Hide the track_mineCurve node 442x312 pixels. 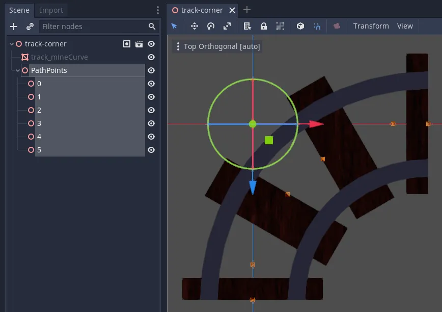151,57
